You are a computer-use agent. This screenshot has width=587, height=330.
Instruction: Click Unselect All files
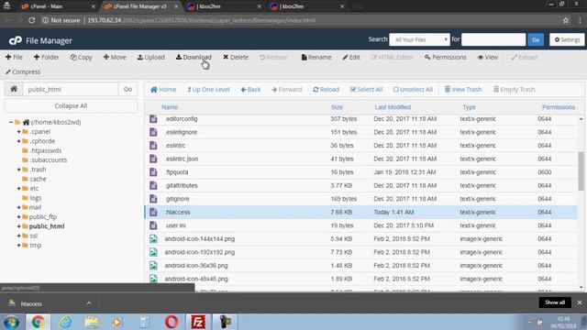(413, 90)
